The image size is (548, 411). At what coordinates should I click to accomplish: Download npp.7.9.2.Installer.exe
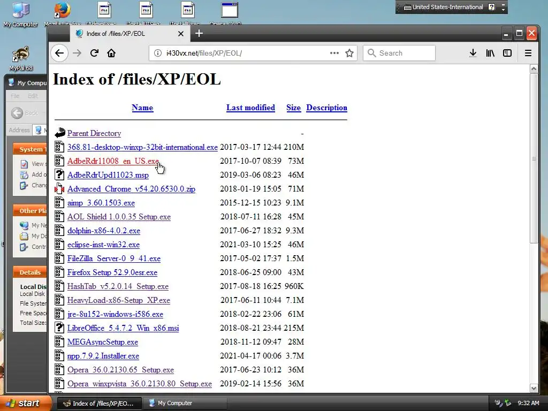click(103, 356)
